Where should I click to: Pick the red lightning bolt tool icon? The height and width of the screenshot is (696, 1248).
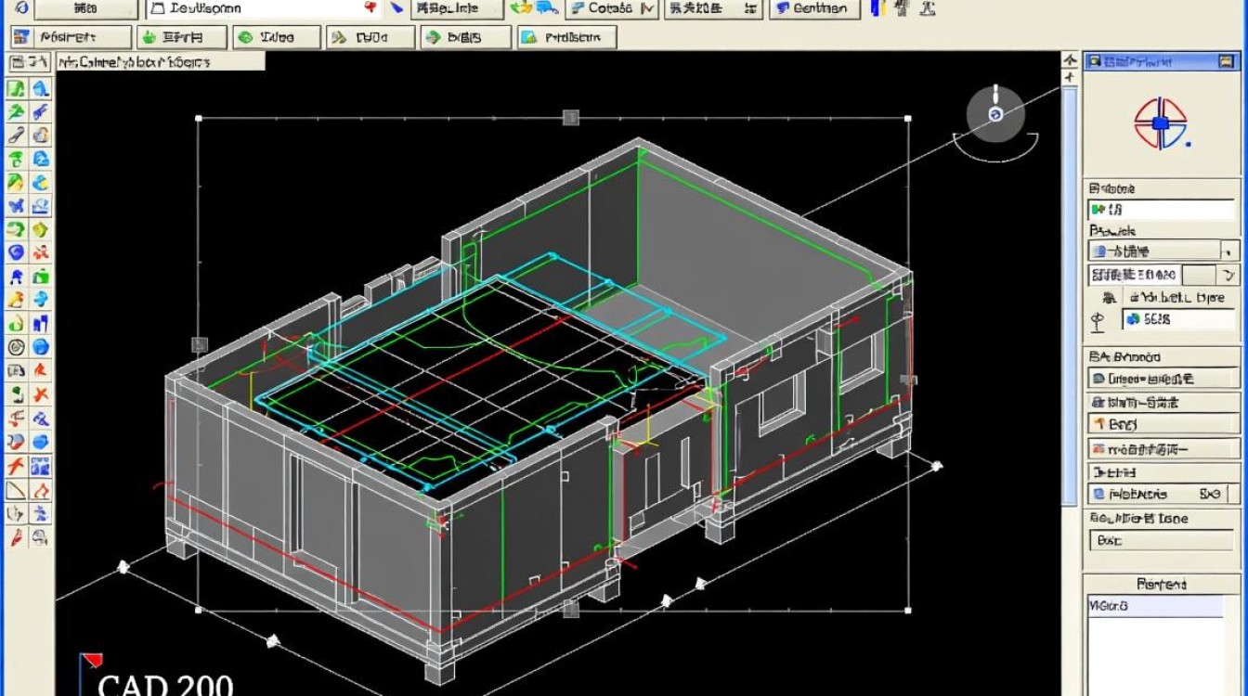coord(16,466)
